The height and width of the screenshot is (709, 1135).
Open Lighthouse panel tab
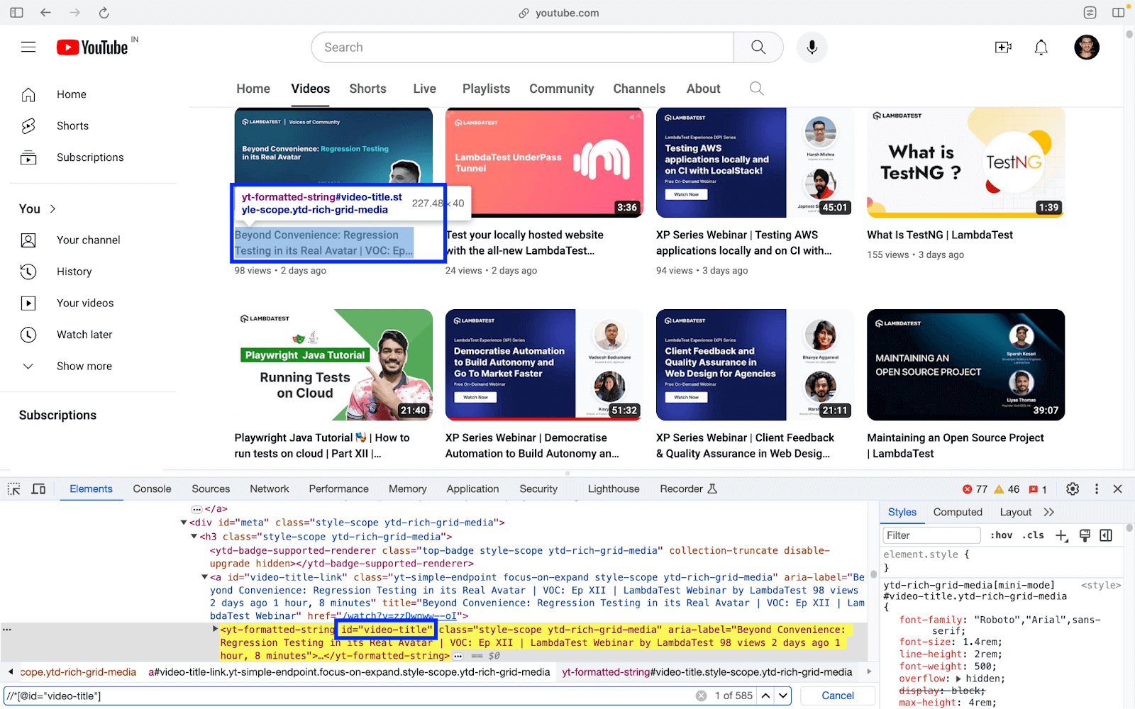[614, 489]
